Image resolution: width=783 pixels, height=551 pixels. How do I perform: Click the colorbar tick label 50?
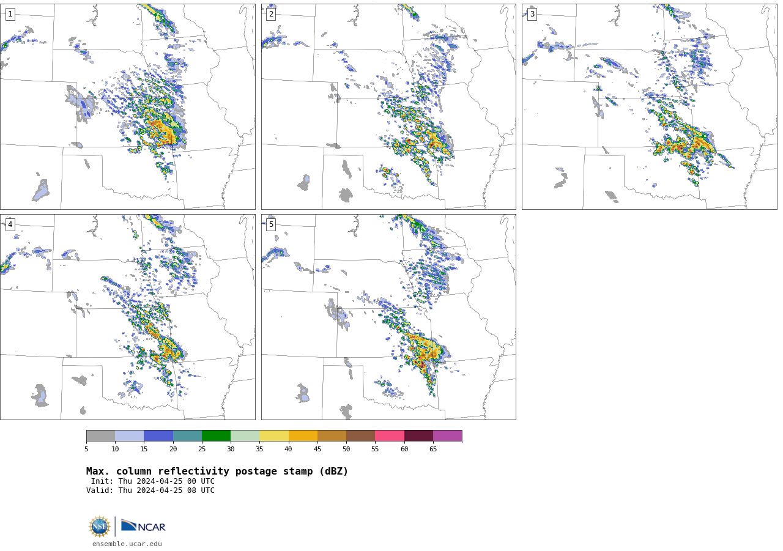[346, 449]
